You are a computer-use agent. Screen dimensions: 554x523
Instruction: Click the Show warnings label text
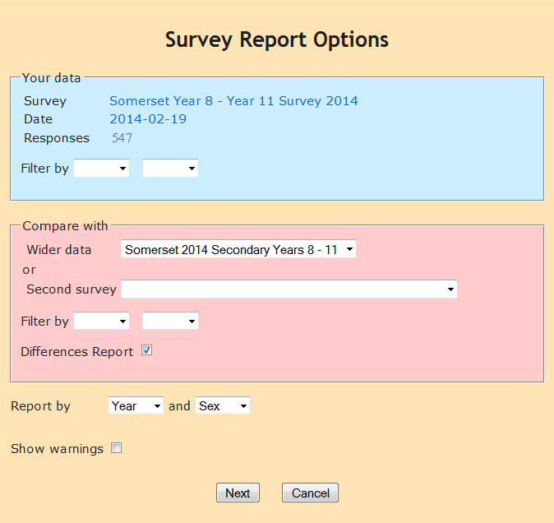click(x=57, y=449)
